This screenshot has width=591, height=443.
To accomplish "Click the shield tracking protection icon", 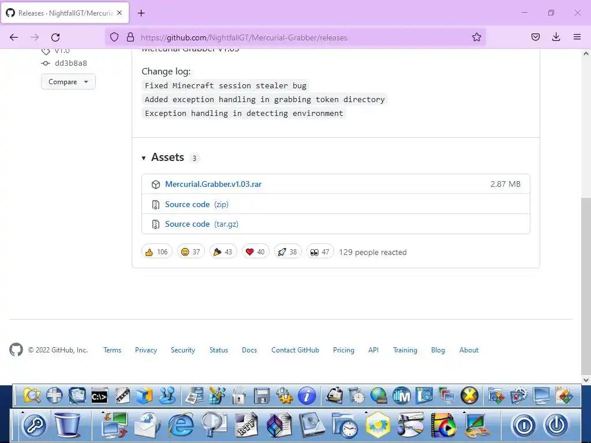I will (x=114, y=37).
